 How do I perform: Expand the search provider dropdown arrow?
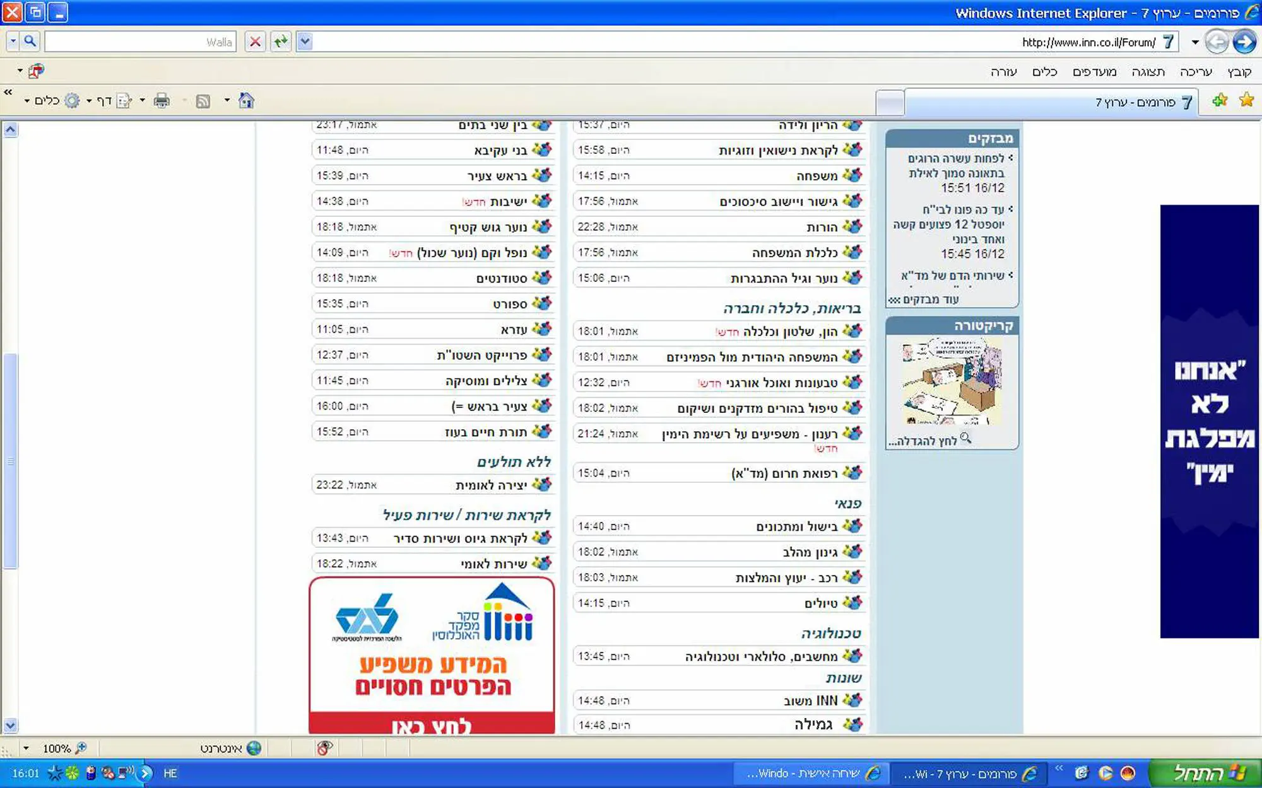tap(13, 42)
